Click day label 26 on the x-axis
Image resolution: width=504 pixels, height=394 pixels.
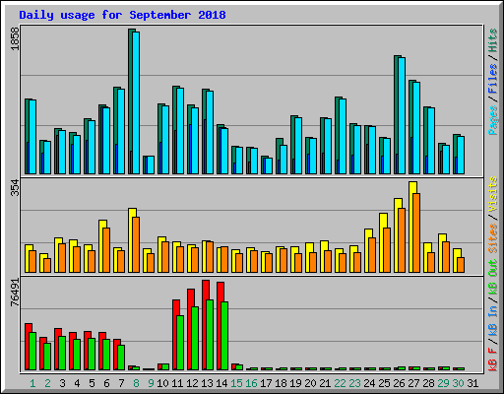pos(399,383)
